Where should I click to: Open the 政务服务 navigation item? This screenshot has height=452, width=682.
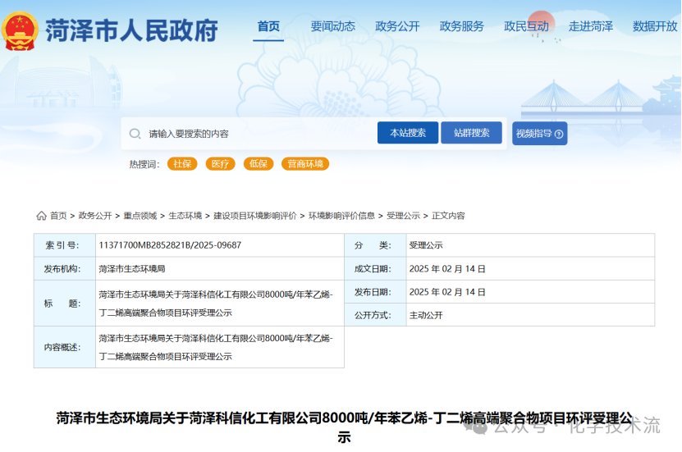click(461, 26)
